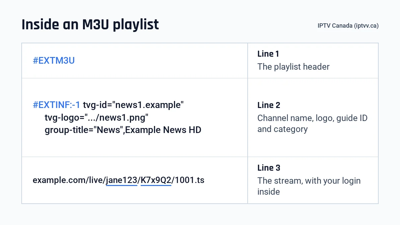Click "The playlist header" description
Viewport: 400px width, 225px height.
[x=293, y=67]
